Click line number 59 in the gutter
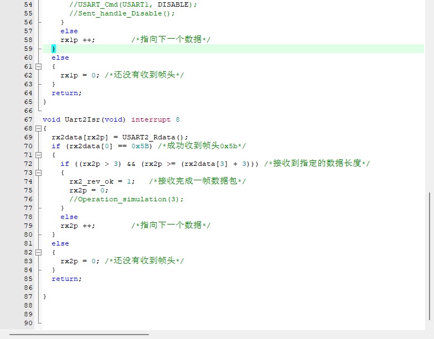 (x=28, y=49)
